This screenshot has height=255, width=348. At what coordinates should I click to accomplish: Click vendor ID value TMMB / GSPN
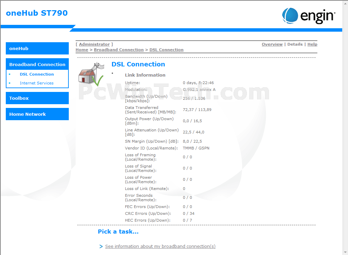click(196, 148)
